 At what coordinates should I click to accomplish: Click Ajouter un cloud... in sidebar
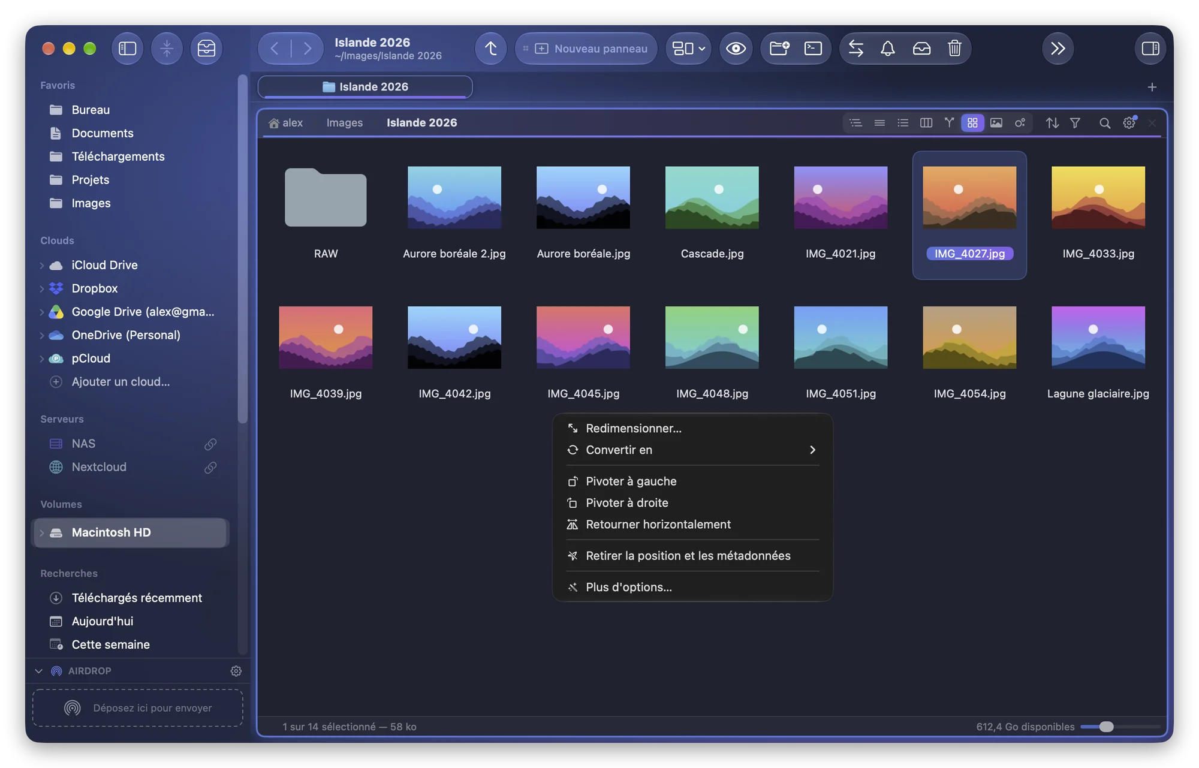(120, 382)
